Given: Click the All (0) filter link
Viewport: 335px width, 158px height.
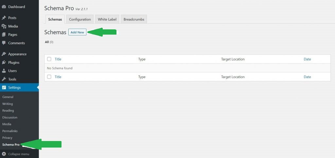Looking at the screenshot, I should tap(49, 42).
